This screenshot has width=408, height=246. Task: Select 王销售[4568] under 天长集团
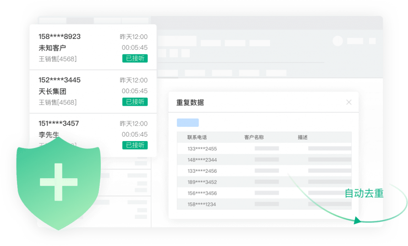pyautogui.click(x=57, y=103)
